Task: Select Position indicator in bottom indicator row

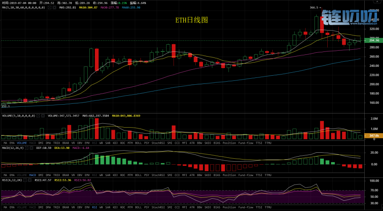Action: [x=229, y=207]
